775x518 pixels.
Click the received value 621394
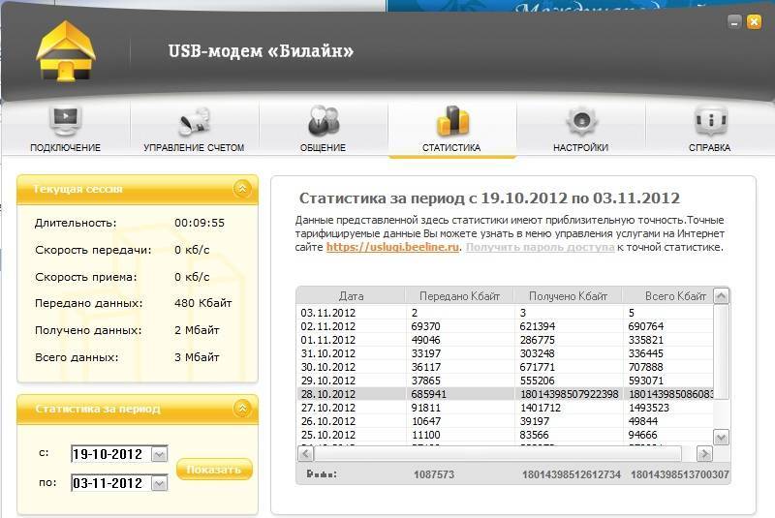[538, 326]
